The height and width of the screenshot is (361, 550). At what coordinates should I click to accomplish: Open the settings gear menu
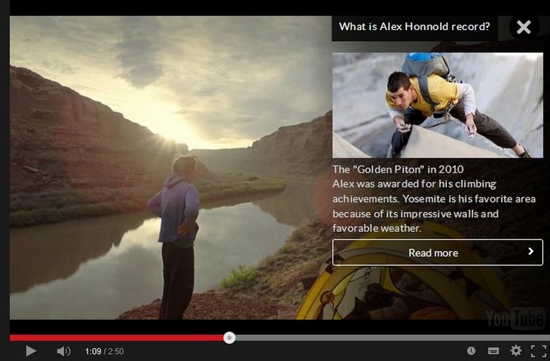click(x=516, y=350)
